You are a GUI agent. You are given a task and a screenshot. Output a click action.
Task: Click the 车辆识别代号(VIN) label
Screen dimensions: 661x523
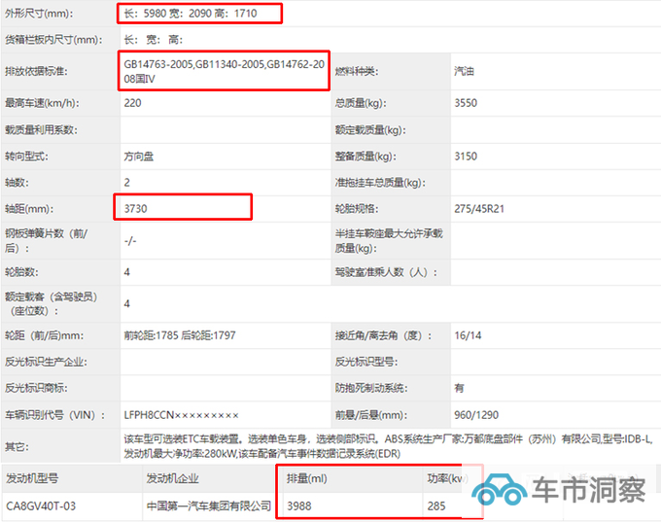tap(54, 415)
